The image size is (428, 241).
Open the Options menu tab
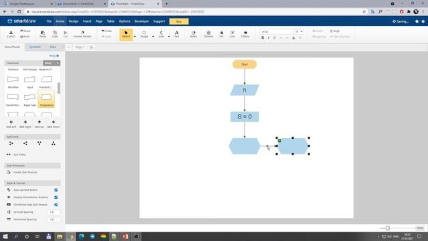pyautogui.click(x=124, y=21)
